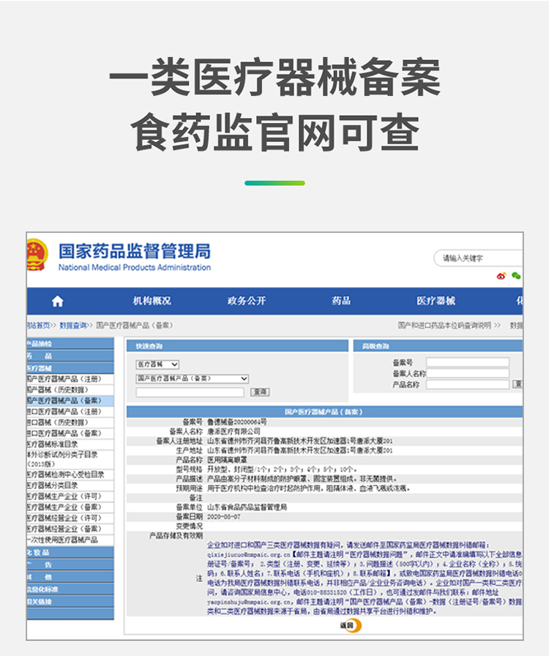Select 医疗器械 in the top navigation bar
This screenshot has width=549, height=656.
(436, 301)
